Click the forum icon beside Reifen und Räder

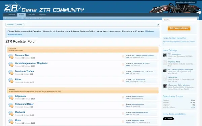click(11, 105)
